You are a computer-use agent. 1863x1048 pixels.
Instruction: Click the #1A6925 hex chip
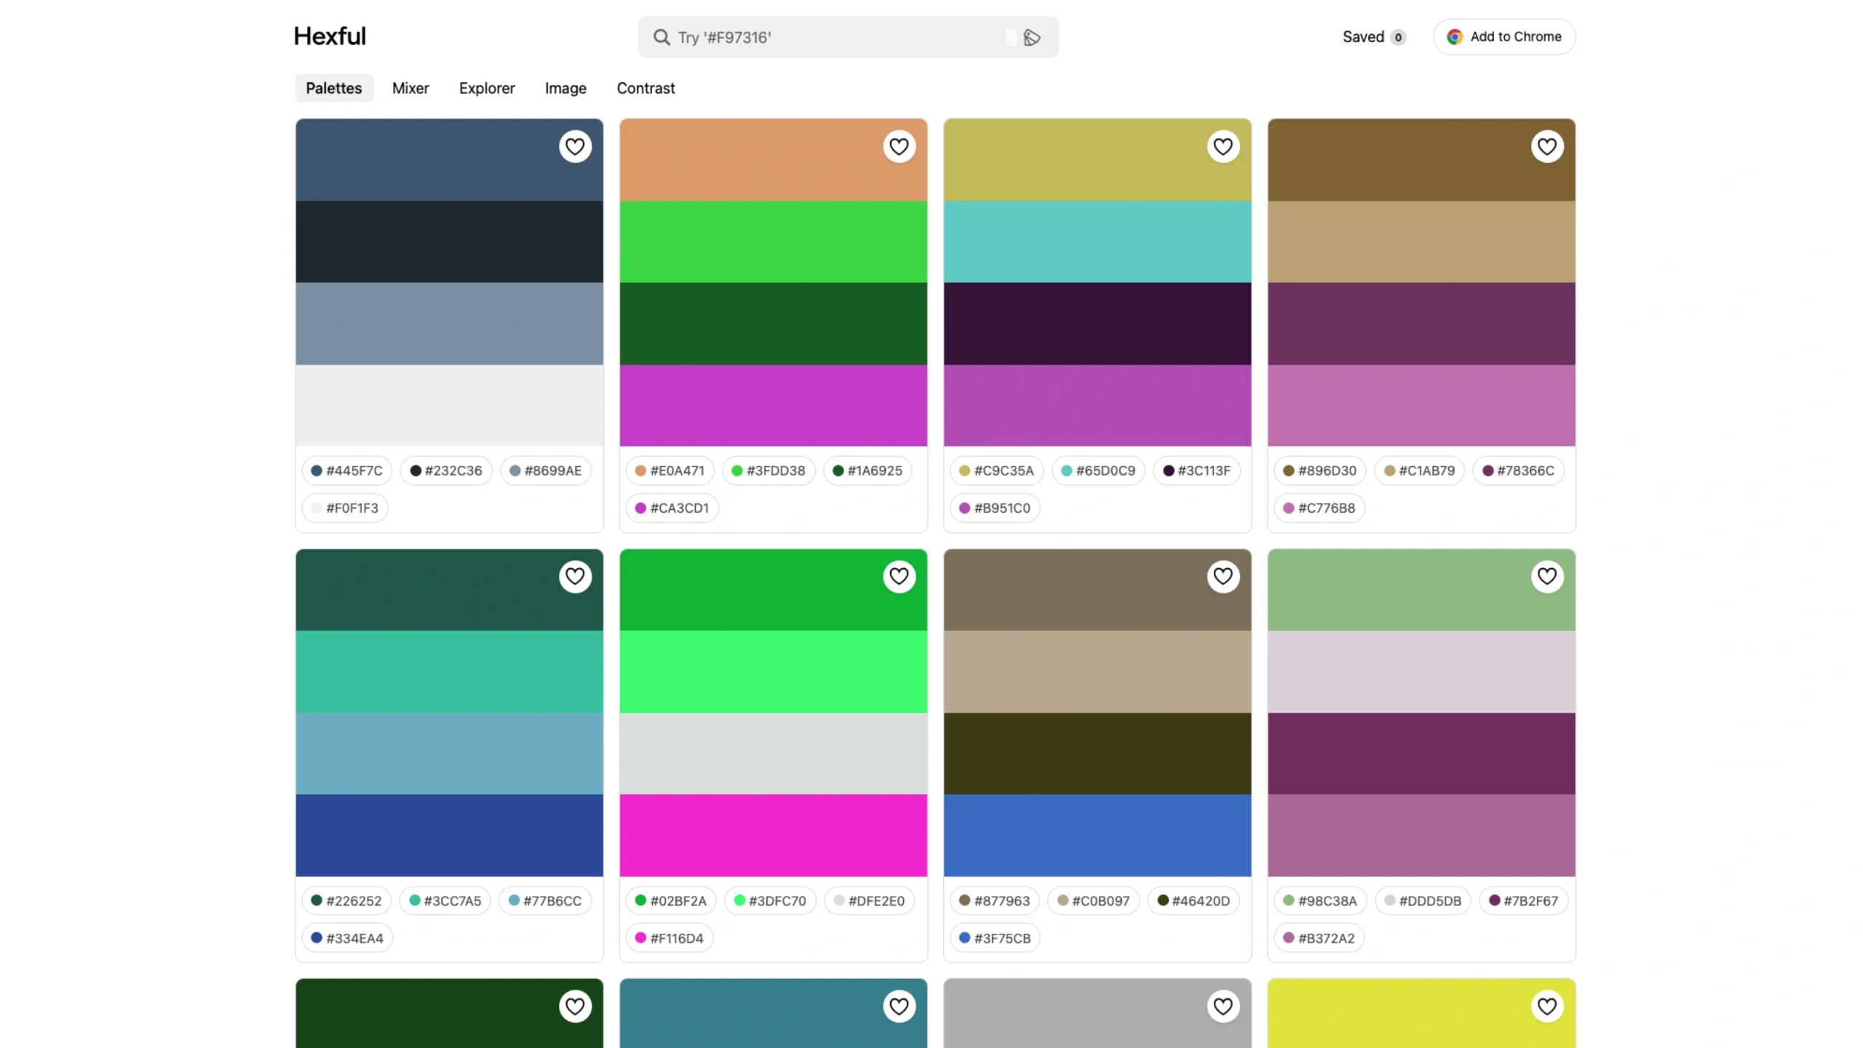867,471
